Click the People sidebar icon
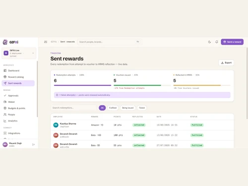Screen dimensions: 248x186 coord(5,115)
